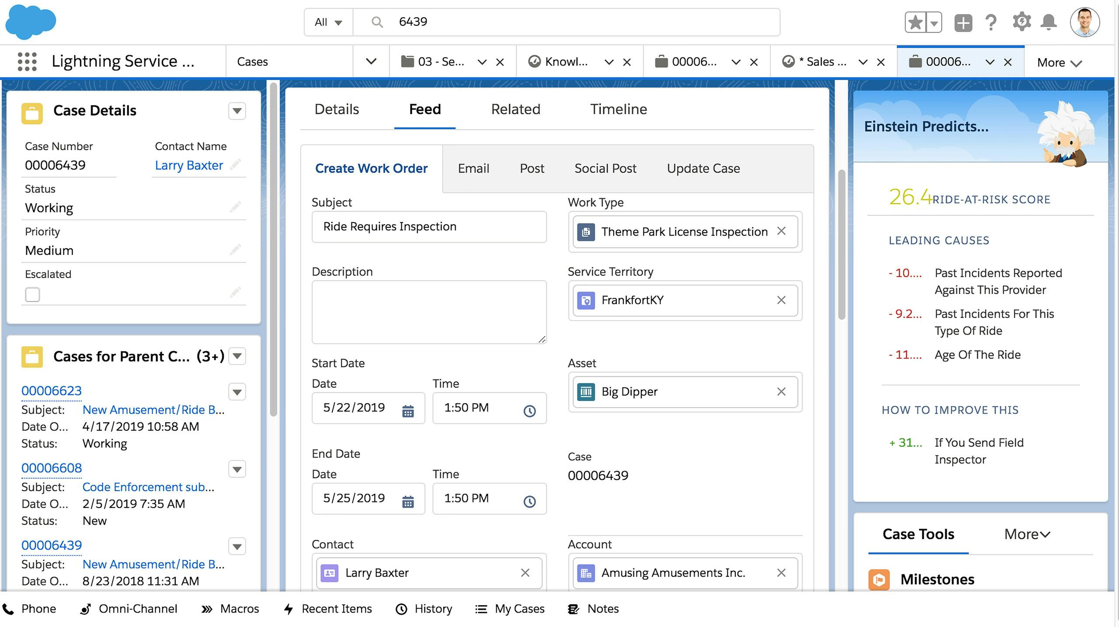Screen dimensions: 1119x627
Task: Open the 03 - Se... tab dropdown
Action: [482, 62]
